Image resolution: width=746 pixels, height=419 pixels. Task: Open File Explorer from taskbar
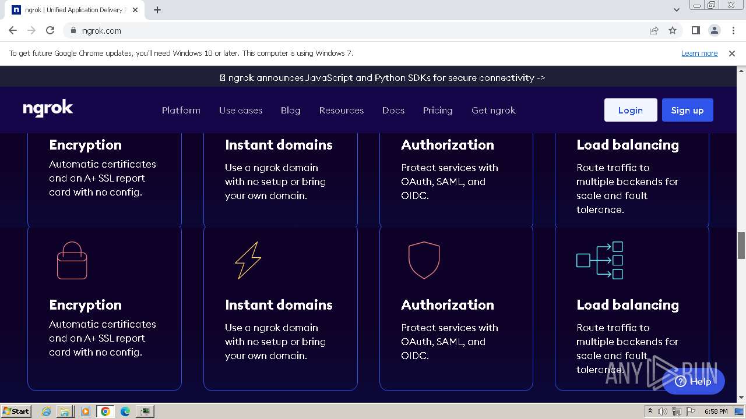pos(65,411)
